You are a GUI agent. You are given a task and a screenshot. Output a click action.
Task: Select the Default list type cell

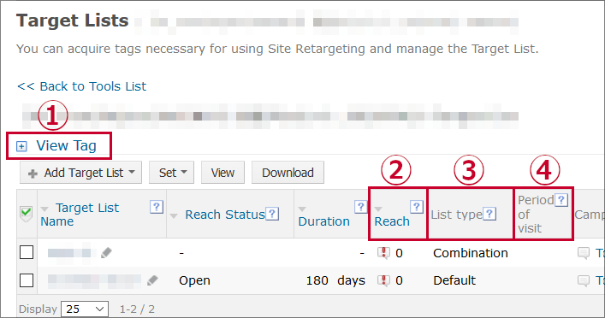point(454,280)
